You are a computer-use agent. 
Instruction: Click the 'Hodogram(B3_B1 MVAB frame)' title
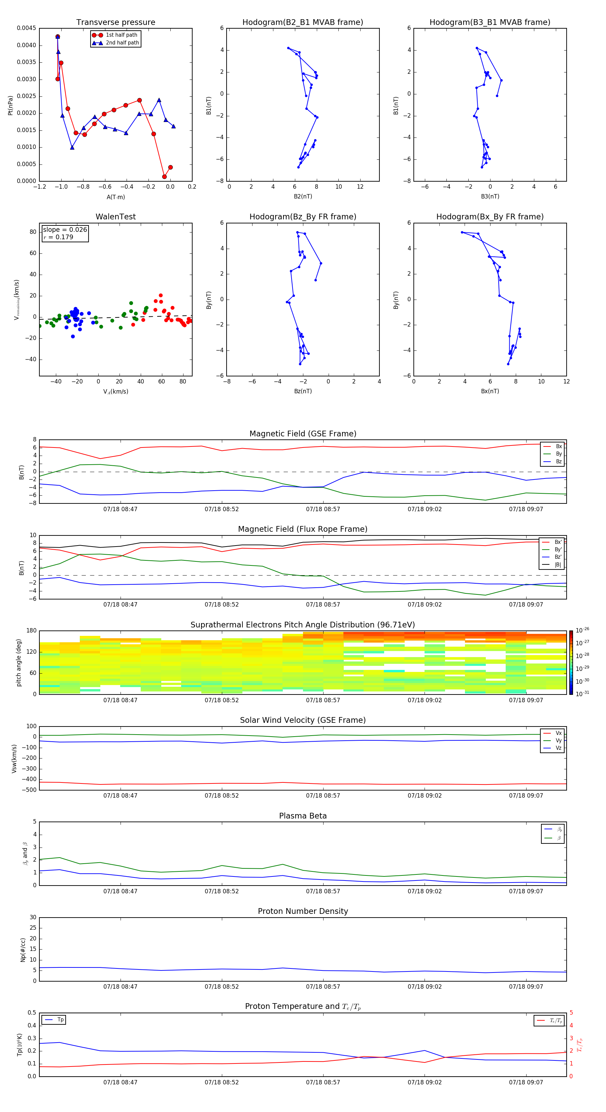tap(490, 23)
